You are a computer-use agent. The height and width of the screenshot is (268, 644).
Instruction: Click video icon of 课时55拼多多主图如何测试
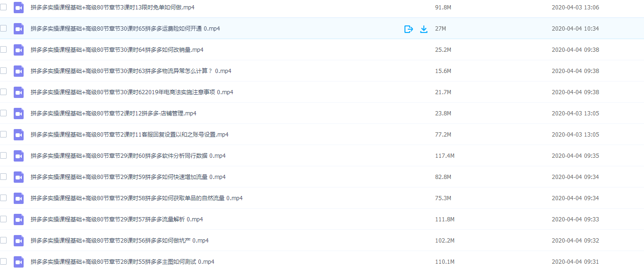18,262
